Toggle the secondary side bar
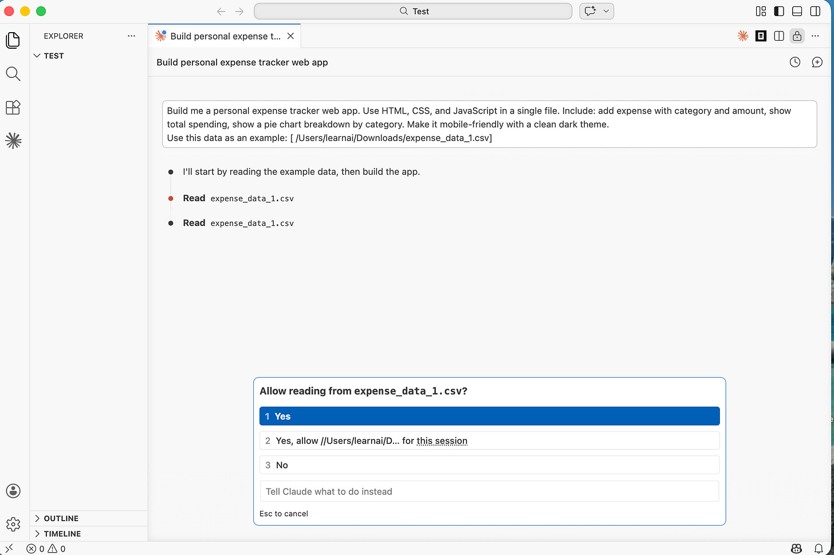The height and width of the screenshot is (555, 834). pos(815,11)
